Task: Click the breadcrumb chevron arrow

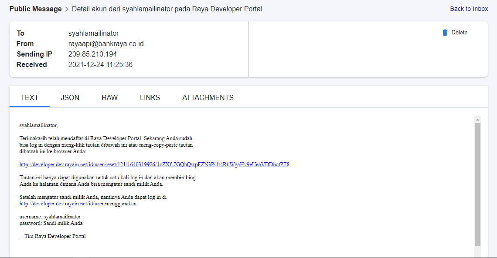Action: tap(67, 9)
